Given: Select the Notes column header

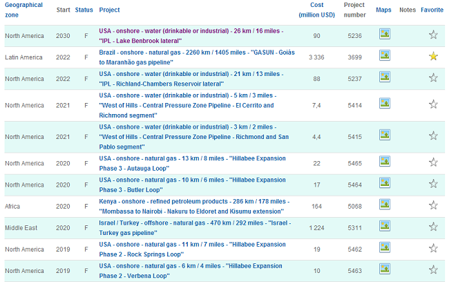Looking at the screenshot, I should click(407, 10).
